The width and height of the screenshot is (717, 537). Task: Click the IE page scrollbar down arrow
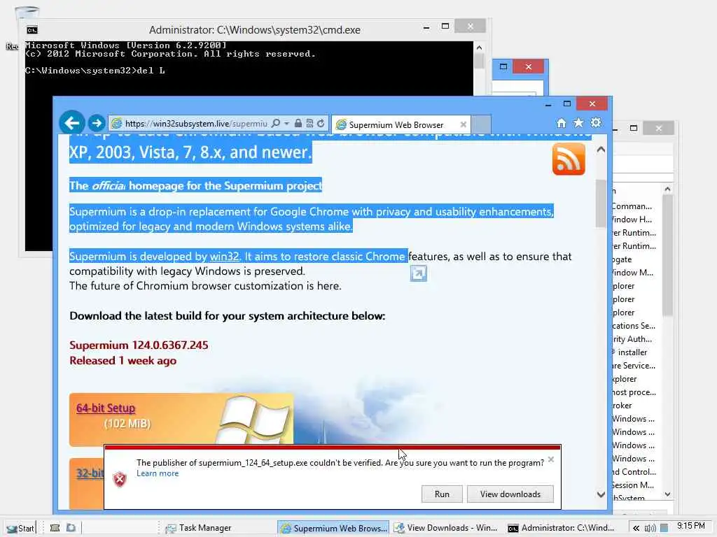pyautogui.click(x=601, y=494)
